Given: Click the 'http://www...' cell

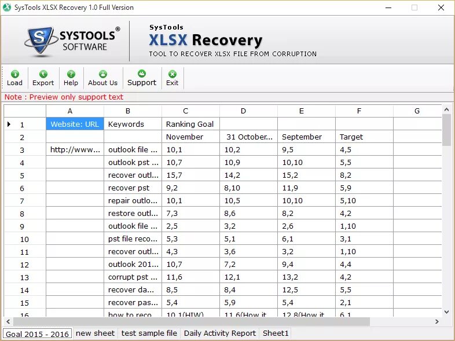Looking at the screenshot, I should click(x=75, y=149).
